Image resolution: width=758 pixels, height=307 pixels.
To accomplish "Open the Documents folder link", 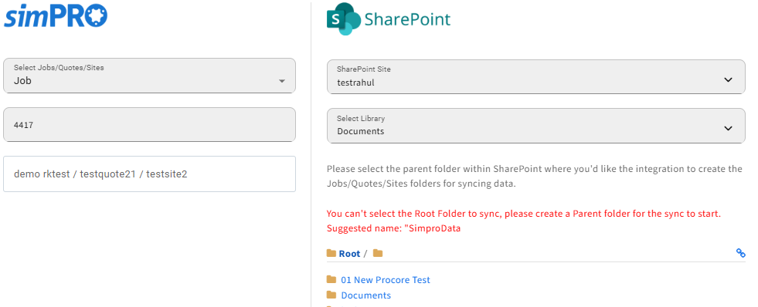I will (366, 295).
